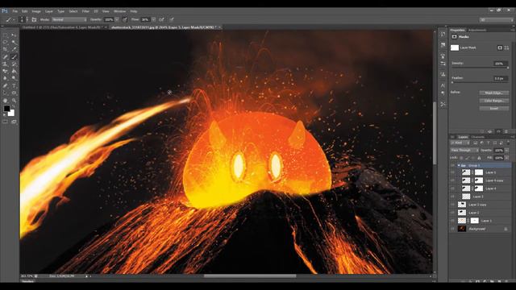This screenshot has width=516, height=290.
Task: Select the Rectangular Marquee tool
Action: [6, 35]
